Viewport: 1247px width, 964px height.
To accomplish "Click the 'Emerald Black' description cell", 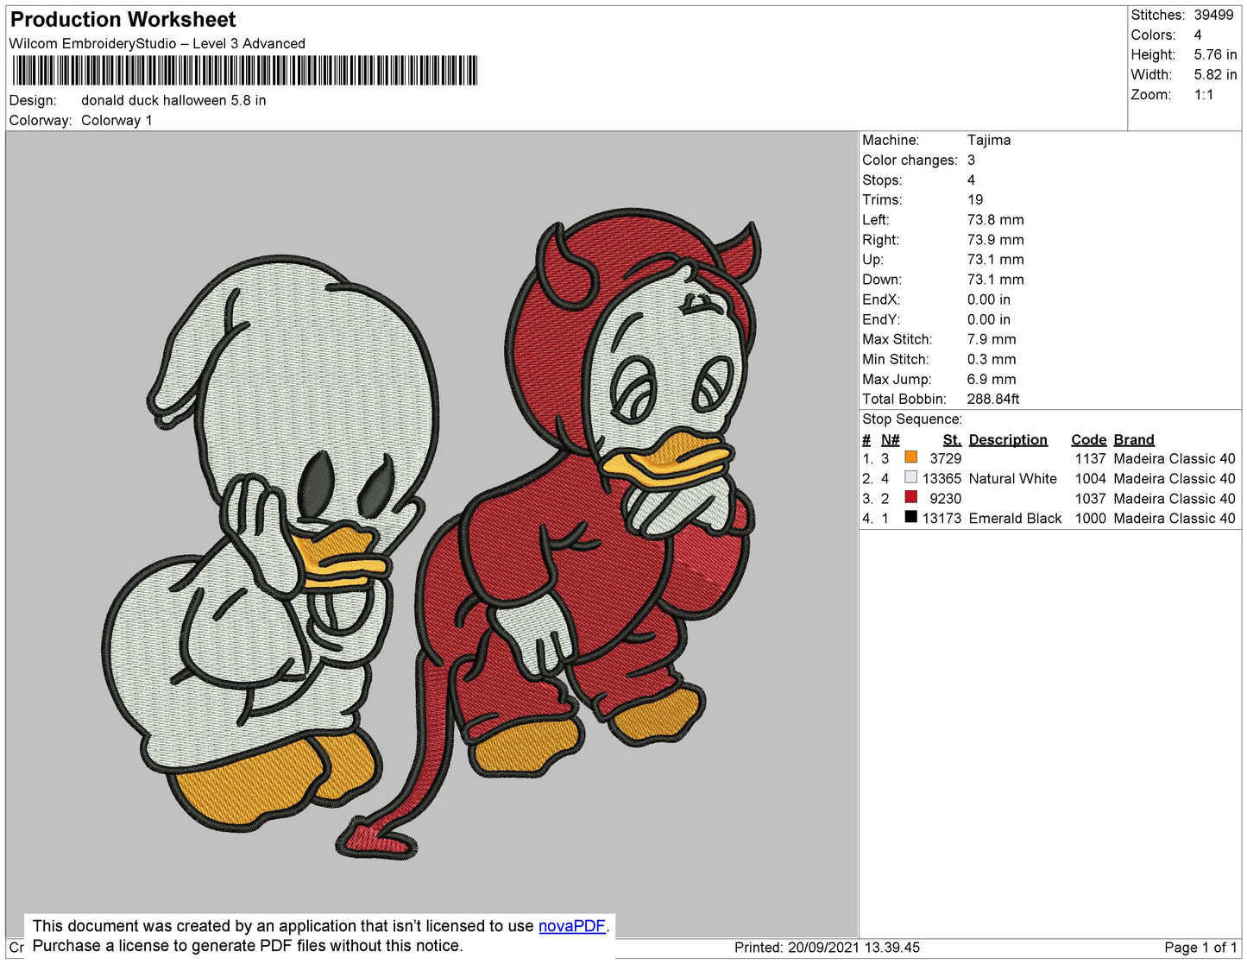I will point(1015,519).
